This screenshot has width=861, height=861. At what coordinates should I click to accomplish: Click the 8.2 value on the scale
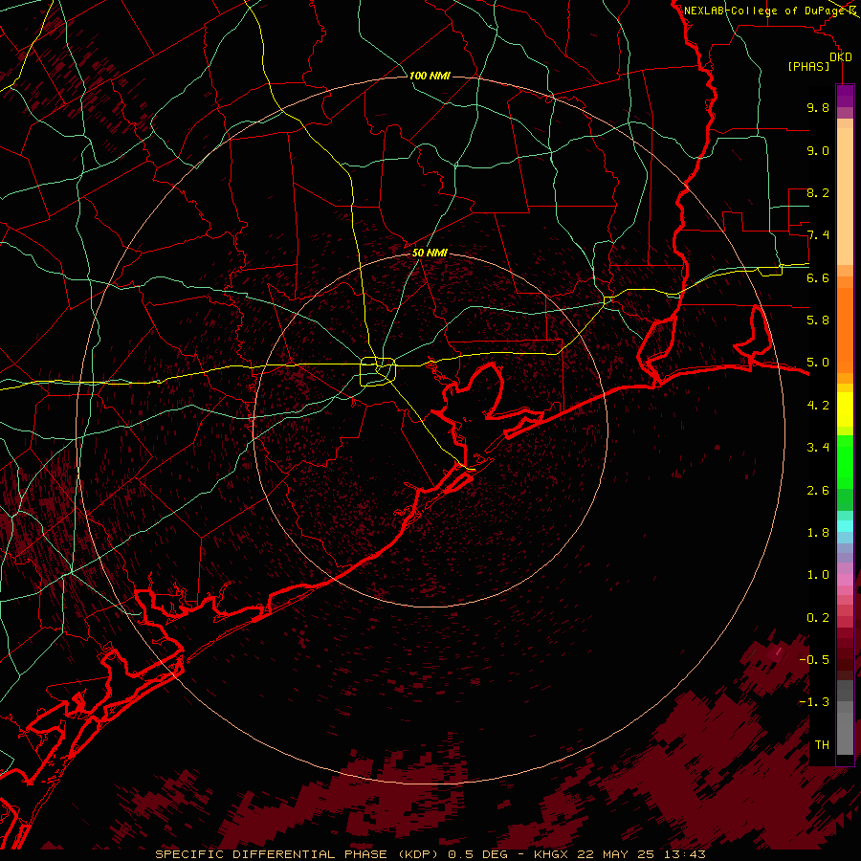click(818, 192)
